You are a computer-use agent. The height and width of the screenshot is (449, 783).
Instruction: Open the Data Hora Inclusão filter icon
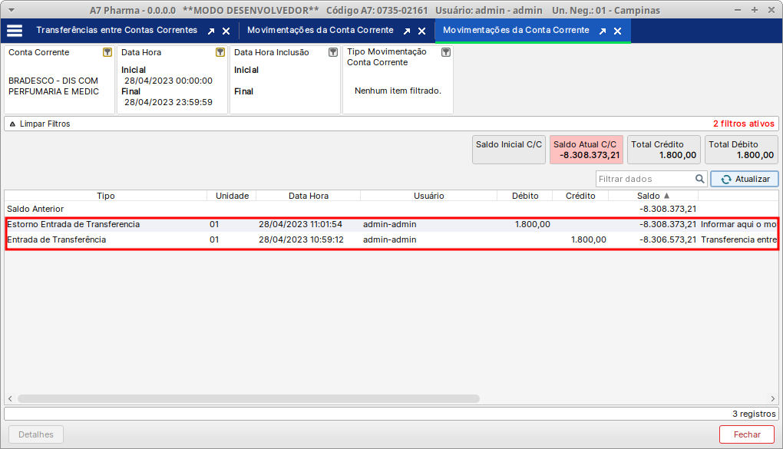coord(333,52)
